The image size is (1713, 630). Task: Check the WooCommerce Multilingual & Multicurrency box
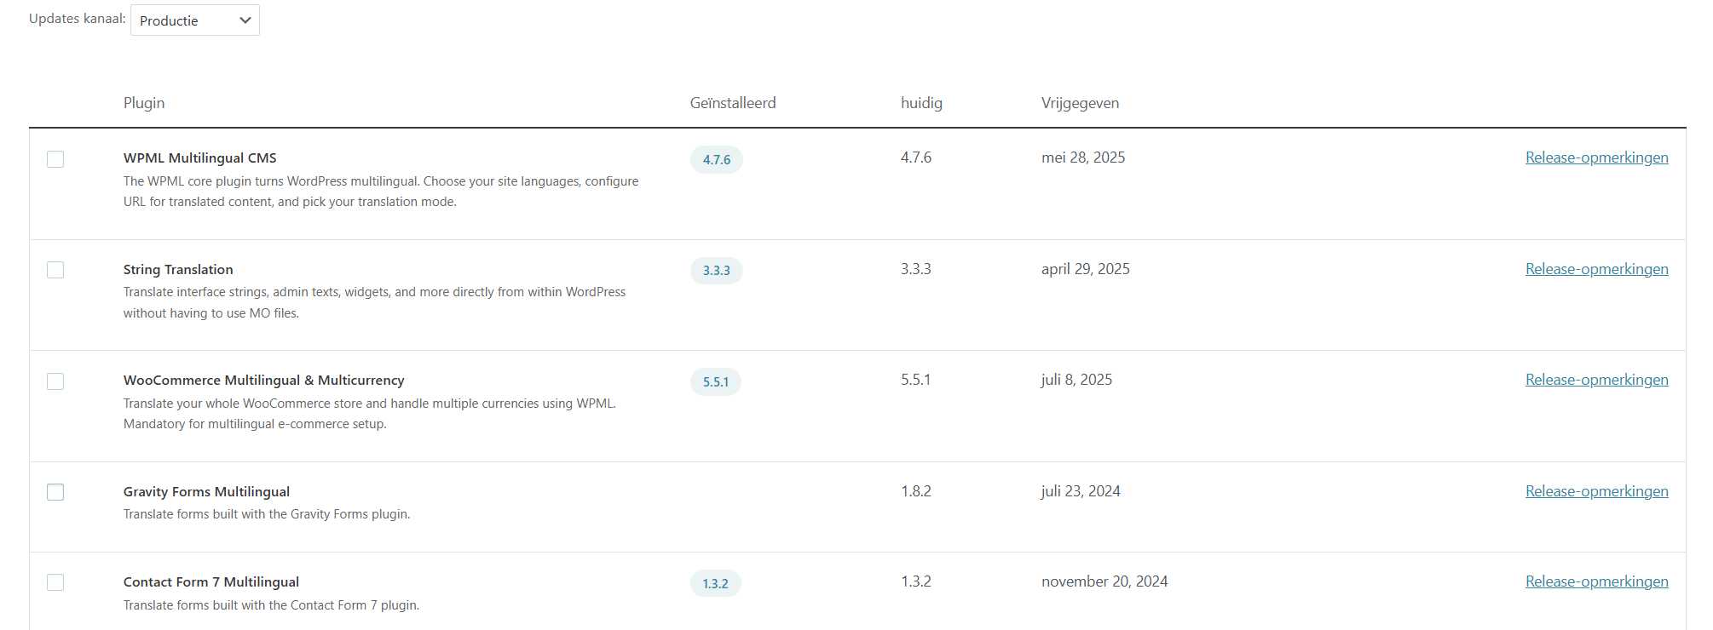point(55,381)
